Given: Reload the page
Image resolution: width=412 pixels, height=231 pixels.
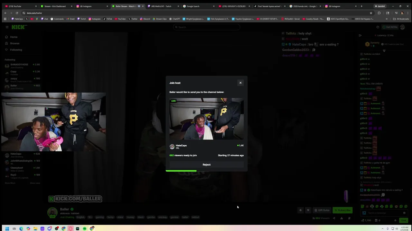Looking at the screenshot, I should [x=17, y=13].
